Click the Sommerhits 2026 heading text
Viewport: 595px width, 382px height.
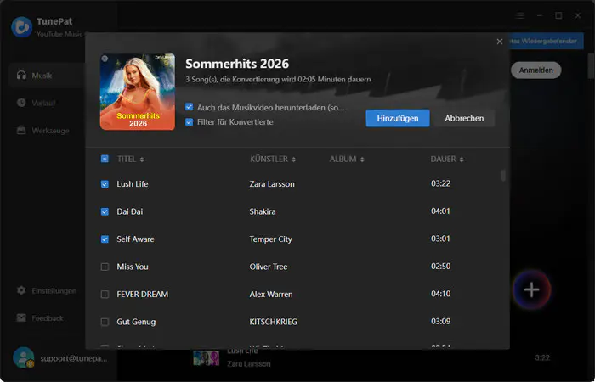(237, 64)
